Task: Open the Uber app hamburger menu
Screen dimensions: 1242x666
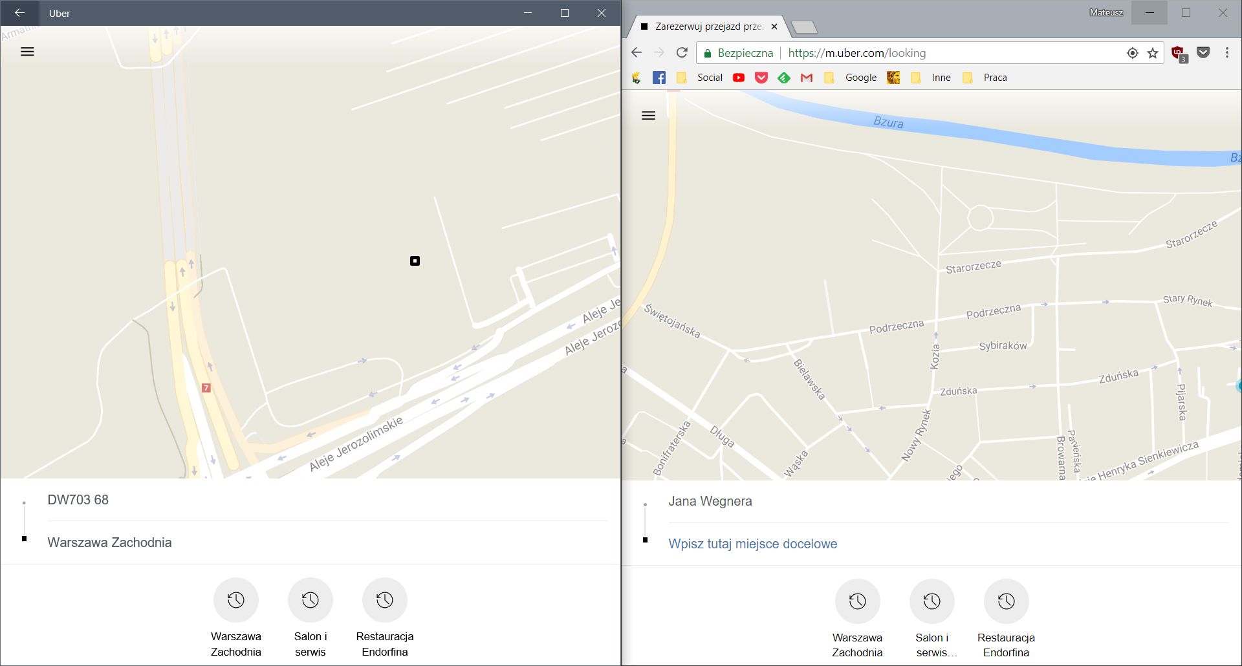Action: click(27, 52)
